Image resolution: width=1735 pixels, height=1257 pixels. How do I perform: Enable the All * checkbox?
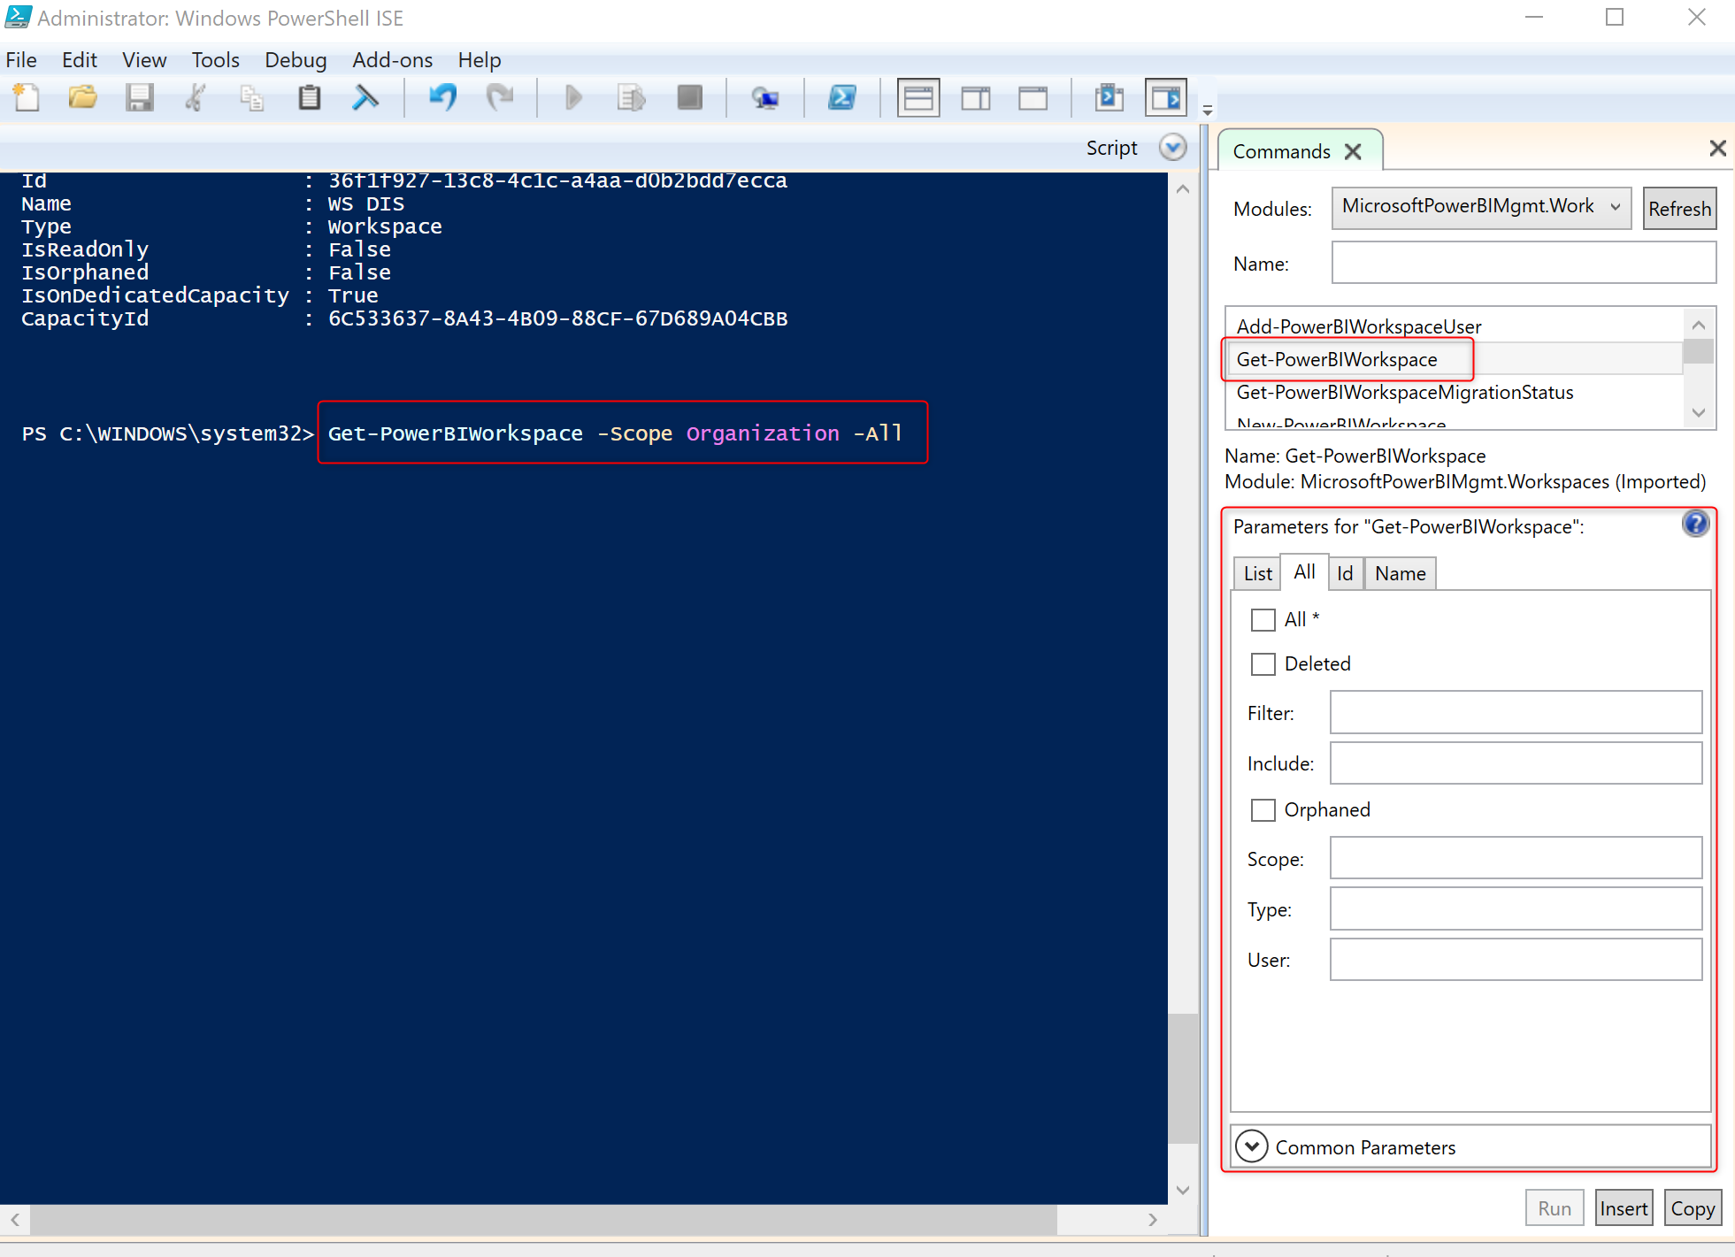click(1263, 620)
